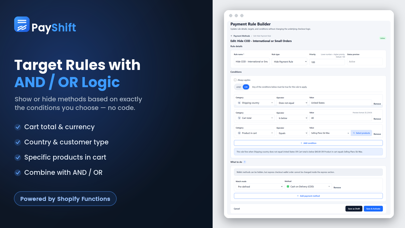Click the Add condition button

pyautogui.click(x=308, y=143)
